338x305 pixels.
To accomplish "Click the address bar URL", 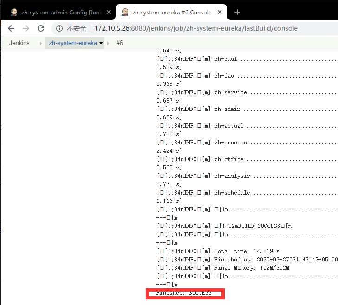I will point(196,28).
